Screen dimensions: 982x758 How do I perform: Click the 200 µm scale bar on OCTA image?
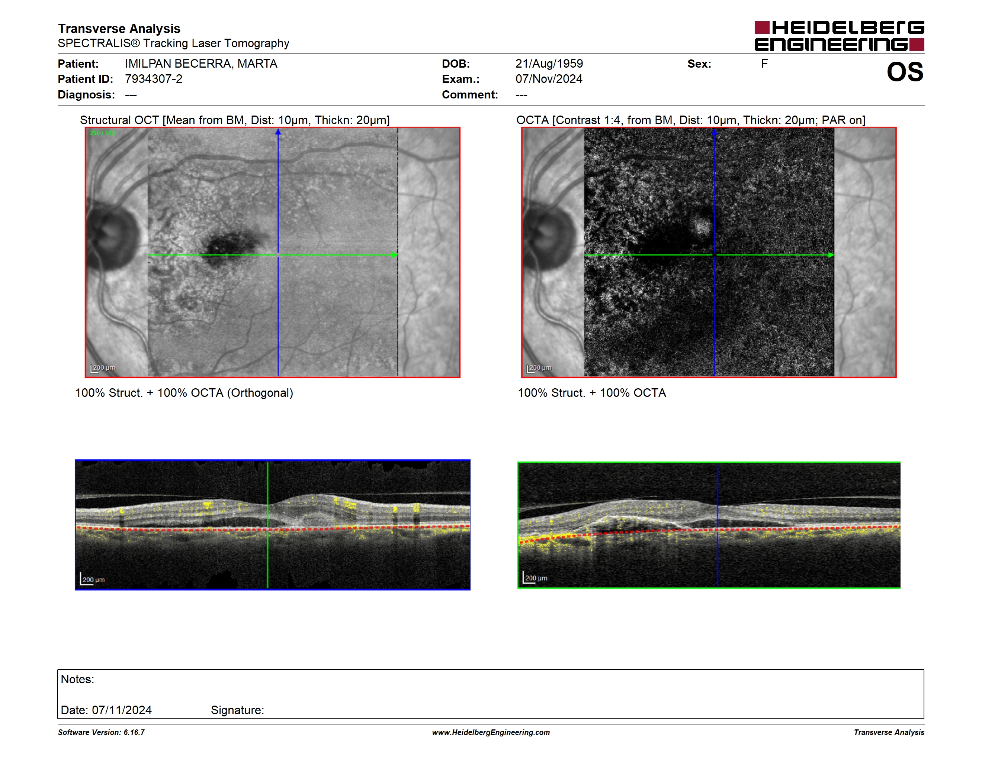[539, 368]
